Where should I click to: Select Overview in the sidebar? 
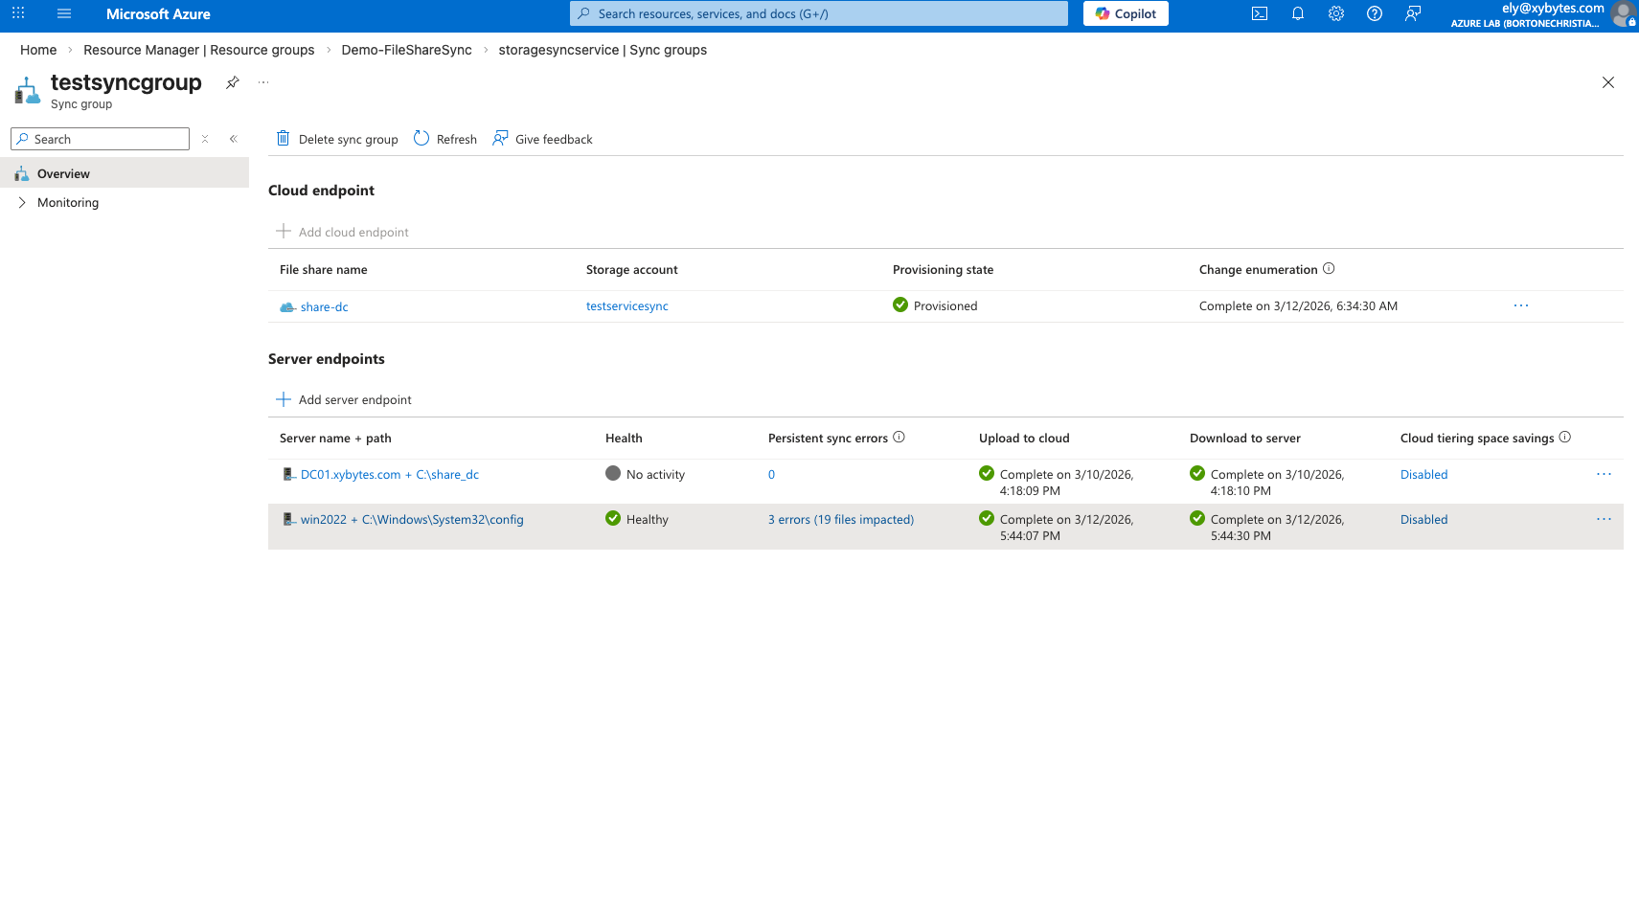63,173
